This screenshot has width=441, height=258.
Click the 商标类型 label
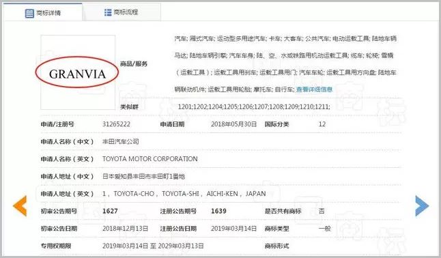tap(276, 229)
